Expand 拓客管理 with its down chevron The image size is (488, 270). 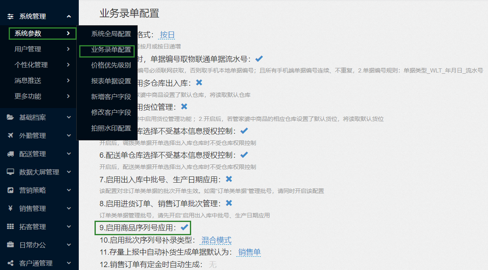69,227
